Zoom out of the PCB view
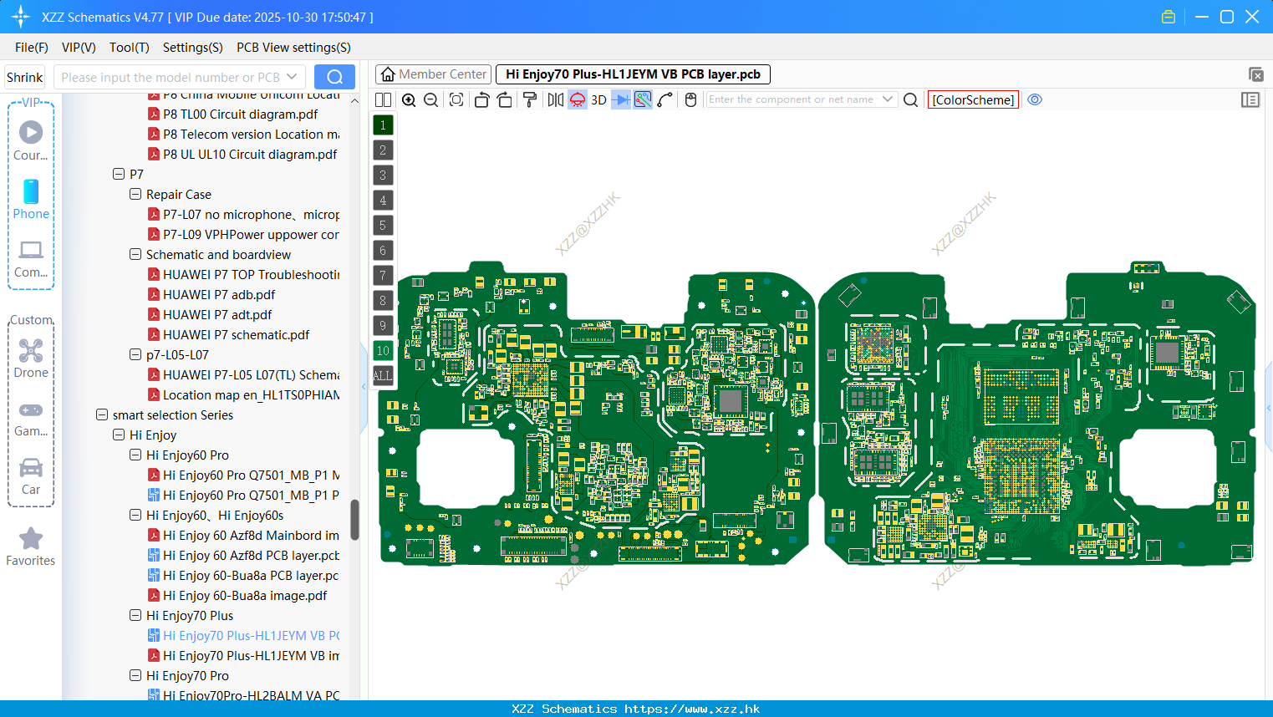The height and width of the screenshot is (717, 1273). pyautogui.click(x=431, y=99)
